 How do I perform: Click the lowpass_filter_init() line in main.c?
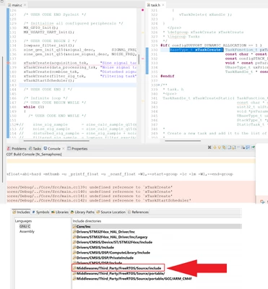click(49, 46)
